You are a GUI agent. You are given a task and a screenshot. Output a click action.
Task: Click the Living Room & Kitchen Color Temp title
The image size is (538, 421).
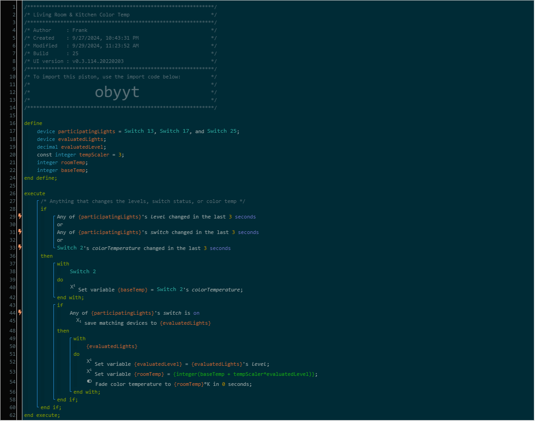pyautogui.click(x=82, y=15)
